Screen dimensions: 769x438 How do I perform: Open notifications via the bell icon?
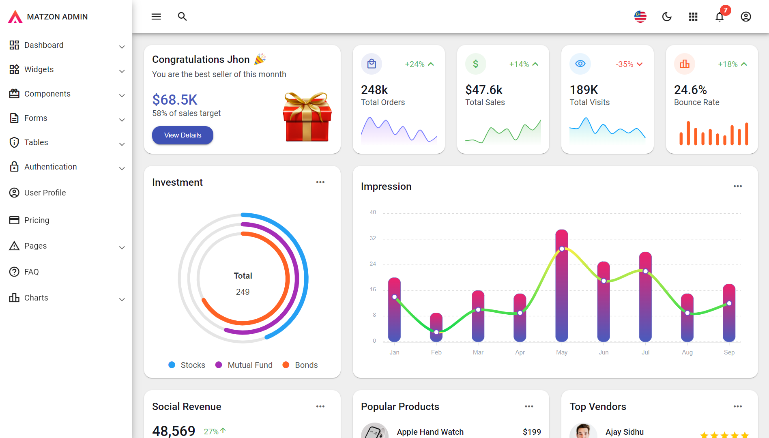[719, 17]
